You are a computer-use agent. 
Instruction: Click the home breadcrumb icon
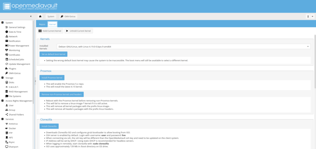click(40, 16)
